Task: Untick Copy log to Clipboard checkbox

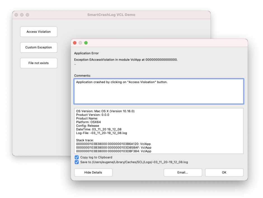Action: pos(77,157)
